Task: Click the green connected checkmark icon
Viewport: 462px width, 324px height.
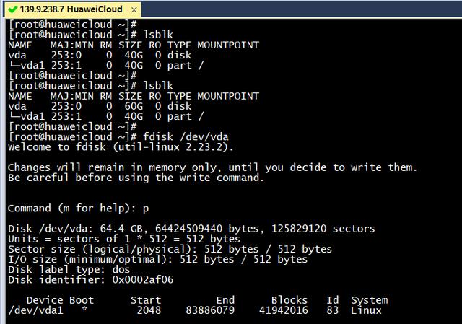Action: tap(13, 9)
